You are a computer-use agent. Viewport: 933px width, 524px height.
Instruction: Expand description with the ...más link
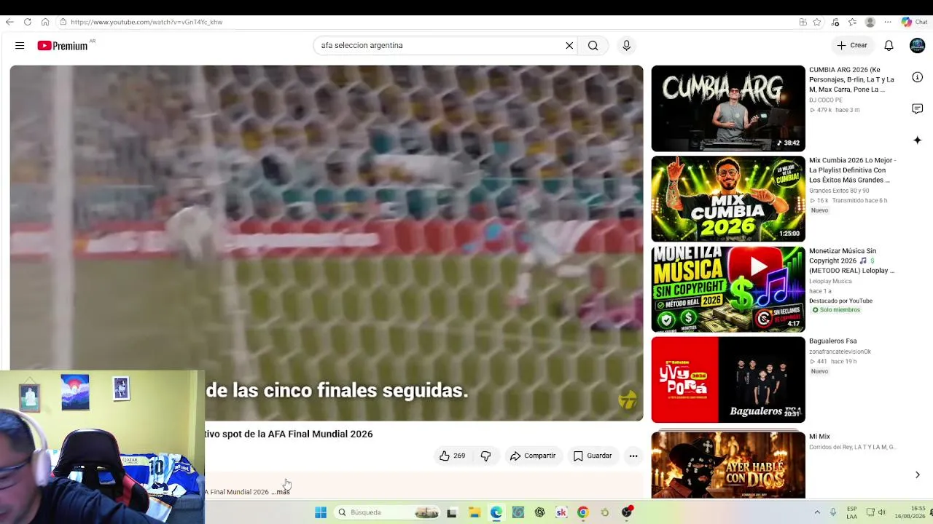point(281,492)
